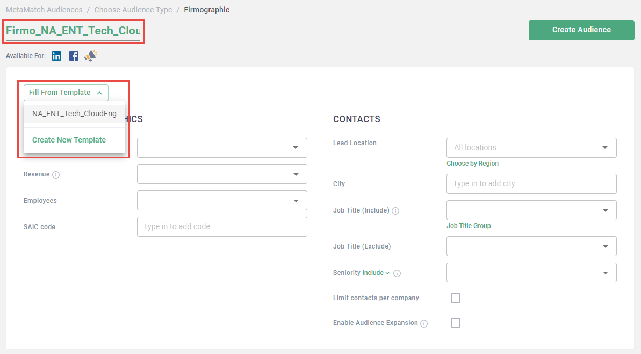The height and width of the screenshot is (354, 641).
Task: Click the Enable Audience Expansion info icon
Action: (x=424, y=323)
